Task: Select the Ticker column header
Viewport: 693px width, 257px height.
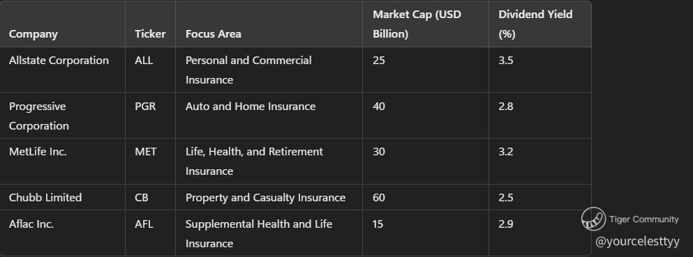Action: 150,34
